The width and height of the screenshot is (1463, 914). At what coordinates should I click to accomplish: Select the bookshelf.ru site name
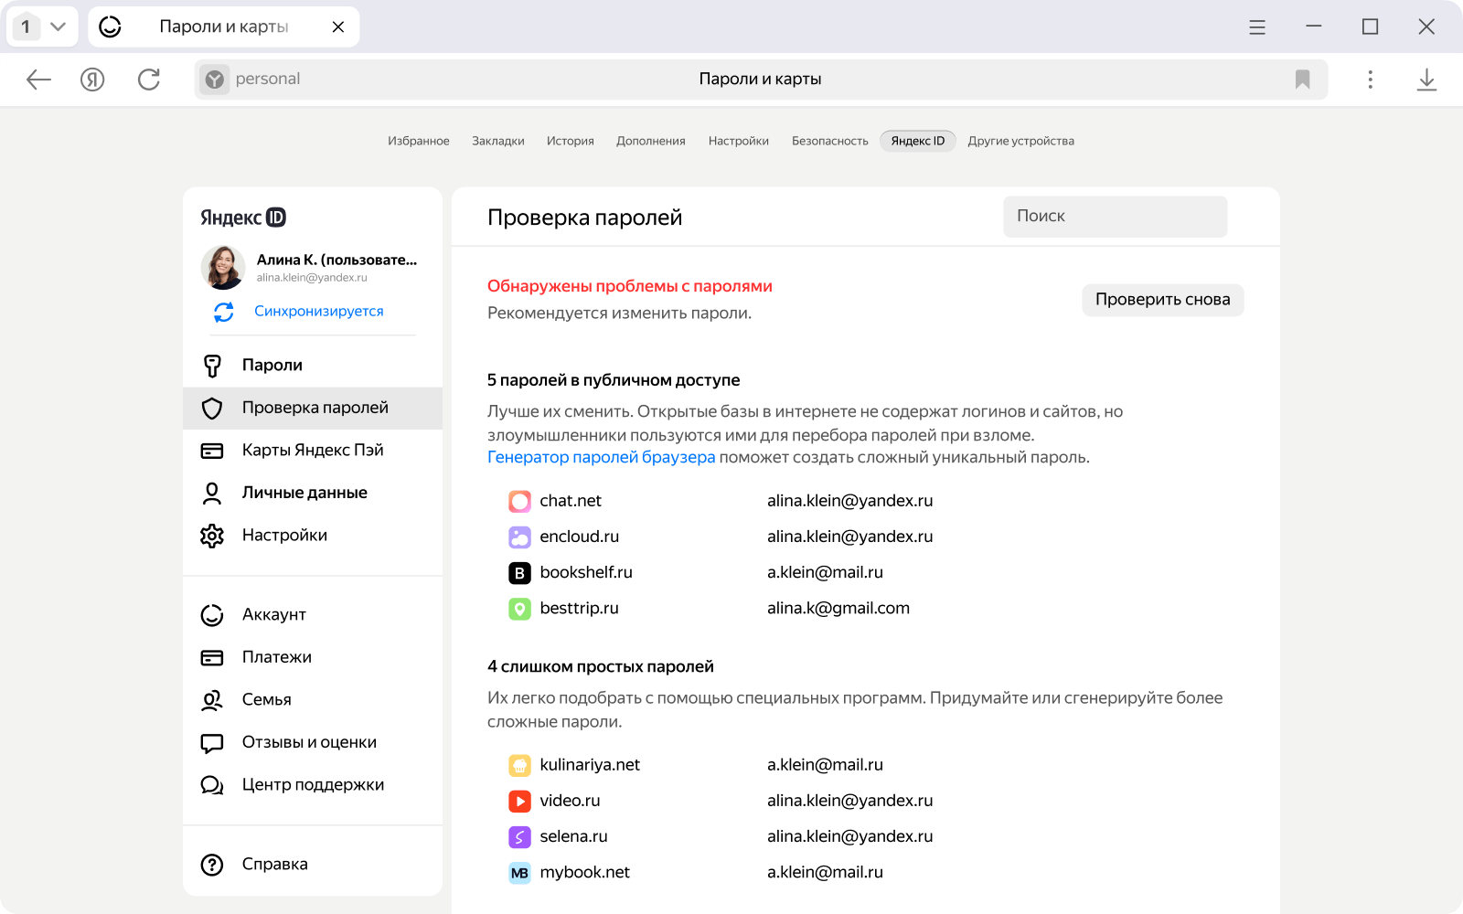pos(586,572)
